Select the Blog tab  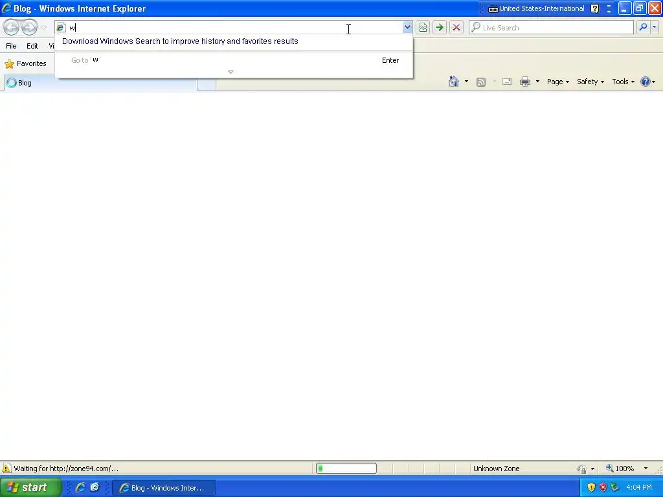click(x=100, y=83)
